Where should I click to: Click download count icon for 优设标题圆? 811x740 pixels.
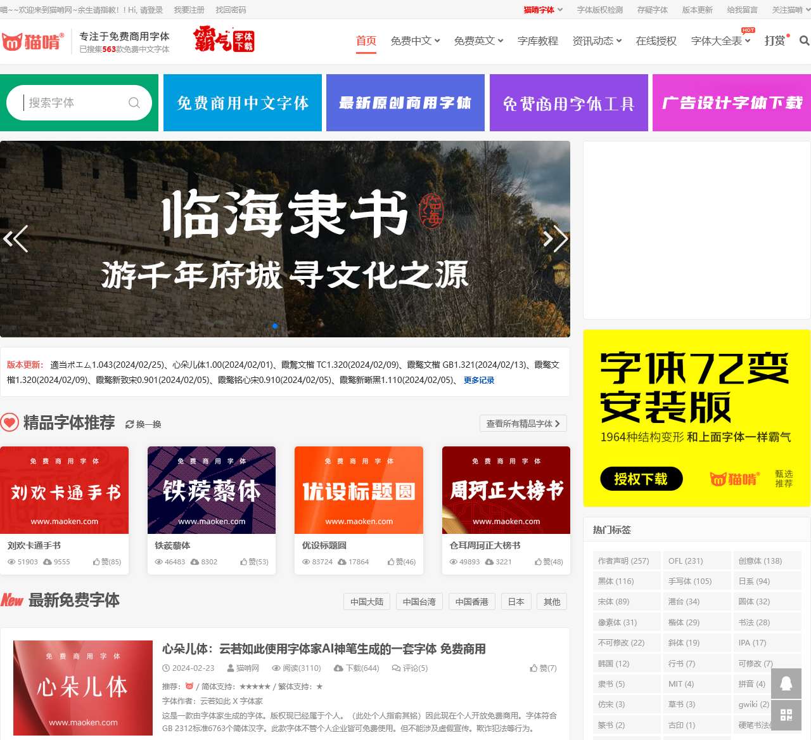(342, 562)
